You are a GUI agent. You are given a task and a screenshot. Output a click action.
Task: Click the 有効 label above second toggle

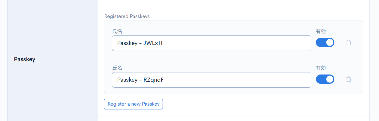321,68
